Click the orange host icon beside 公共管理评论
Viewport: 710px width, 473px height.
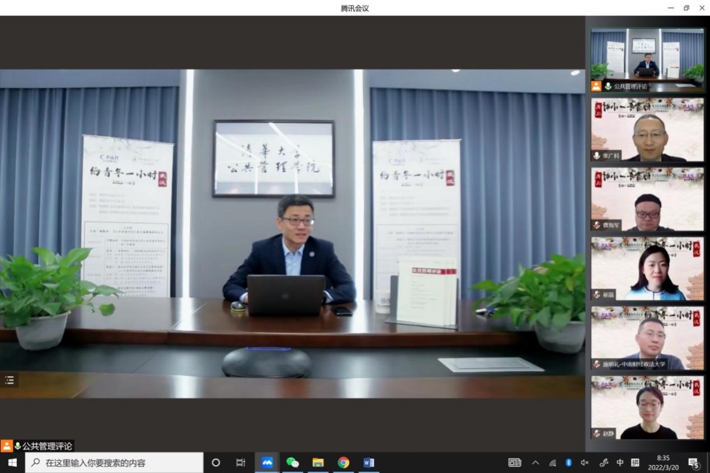(6, 446)
